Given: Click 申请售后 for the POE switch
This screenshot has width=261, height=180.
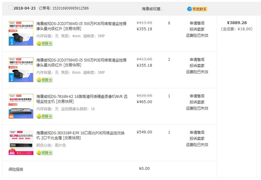Looking at the screenshot, I should click(x=197, y=133).
